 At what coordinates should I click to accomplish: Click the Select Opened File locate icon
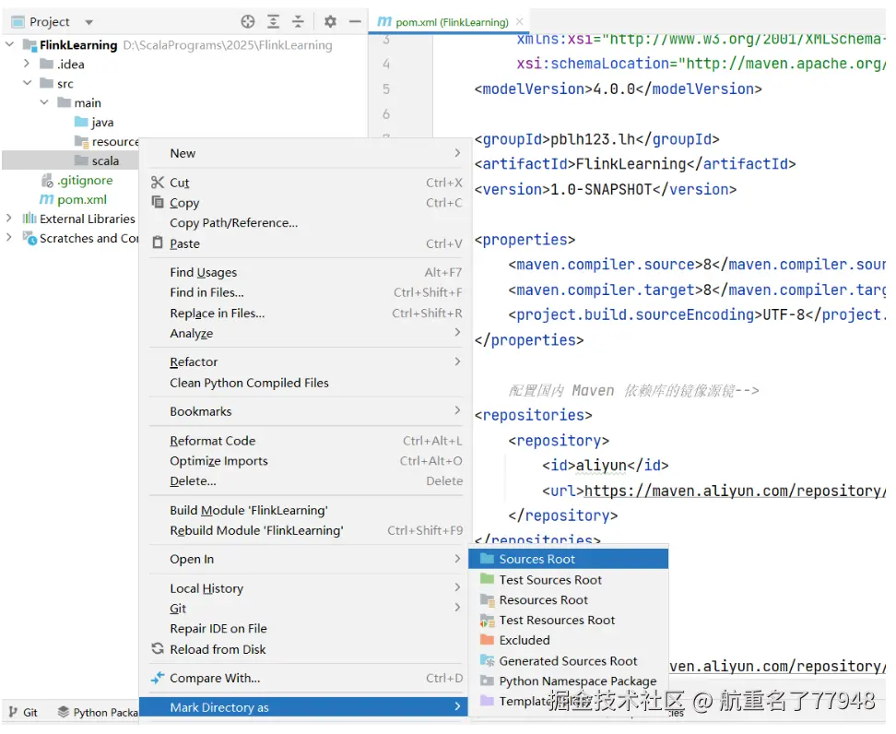pos(247,22)
